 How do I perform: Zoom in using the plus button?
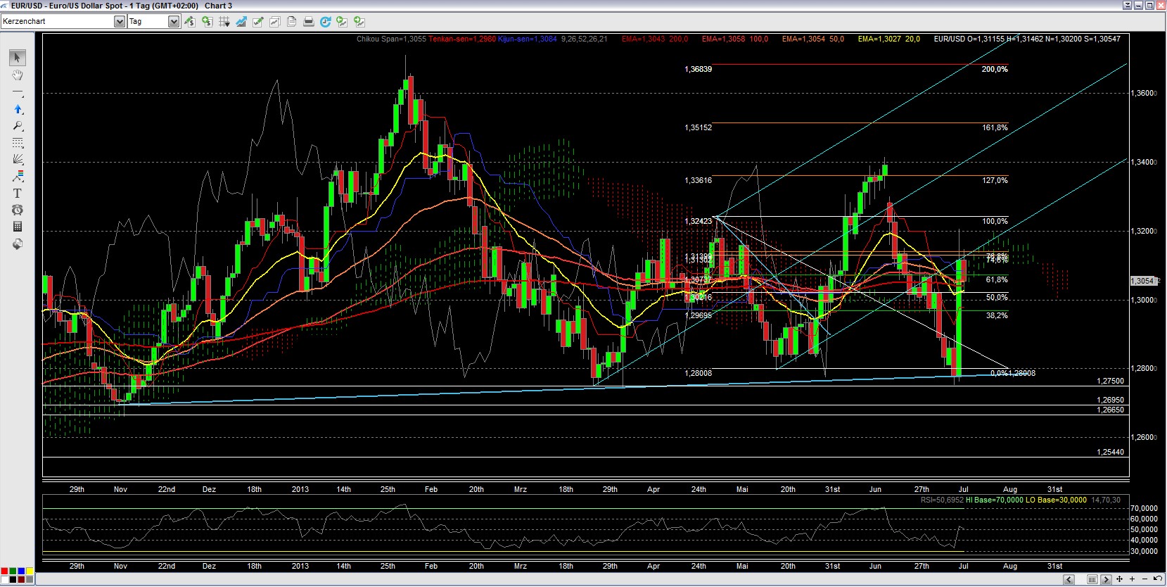pos(1132,579)
